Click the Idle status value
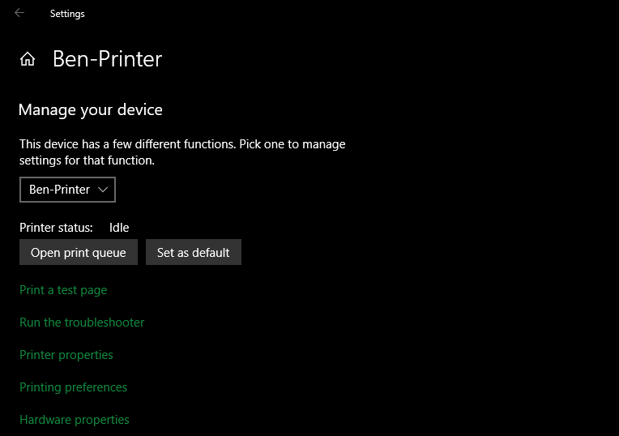This screenshot has height=436, width=619. click(x=119, y=228)
